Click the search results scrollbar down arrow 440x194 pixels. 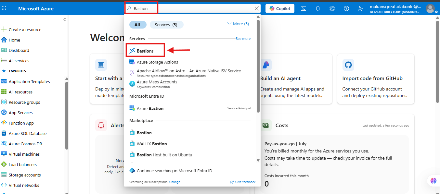[258, 160]
